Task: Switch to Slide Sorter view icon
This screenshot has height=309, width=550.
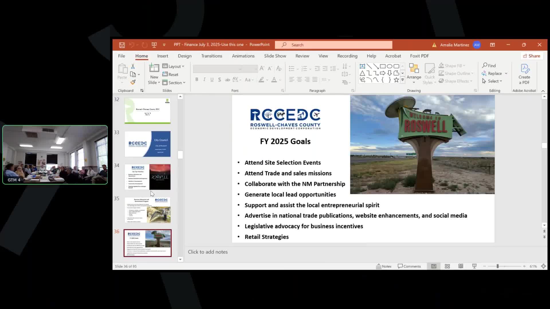Action: point(447,266)
